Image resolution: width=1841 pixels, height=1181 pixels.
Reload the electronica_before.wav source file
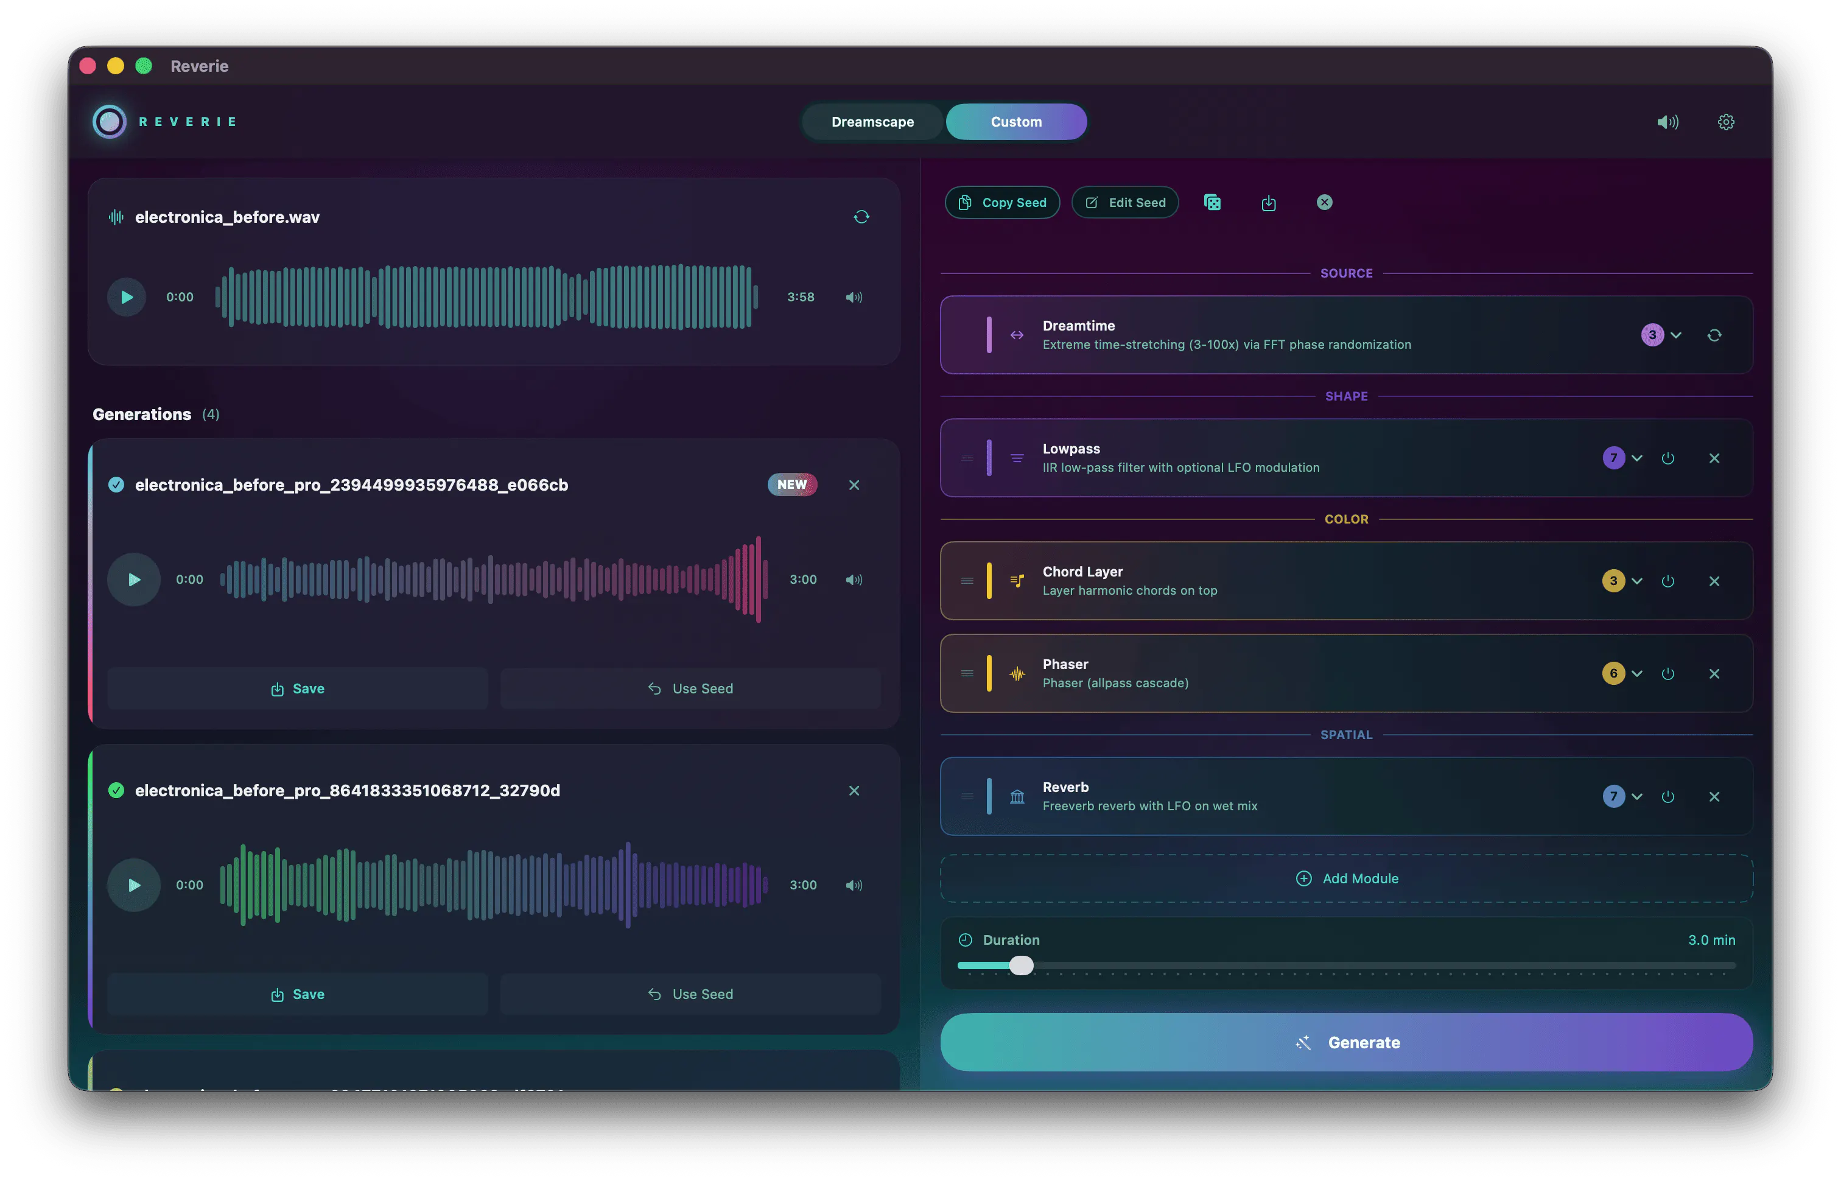861,217
